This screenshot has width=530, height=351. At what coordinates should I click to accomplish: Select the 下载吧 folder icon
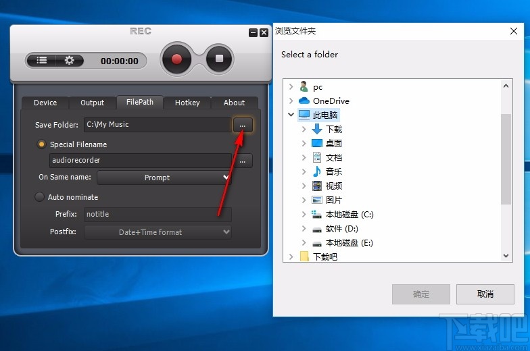tap(304, 256)
